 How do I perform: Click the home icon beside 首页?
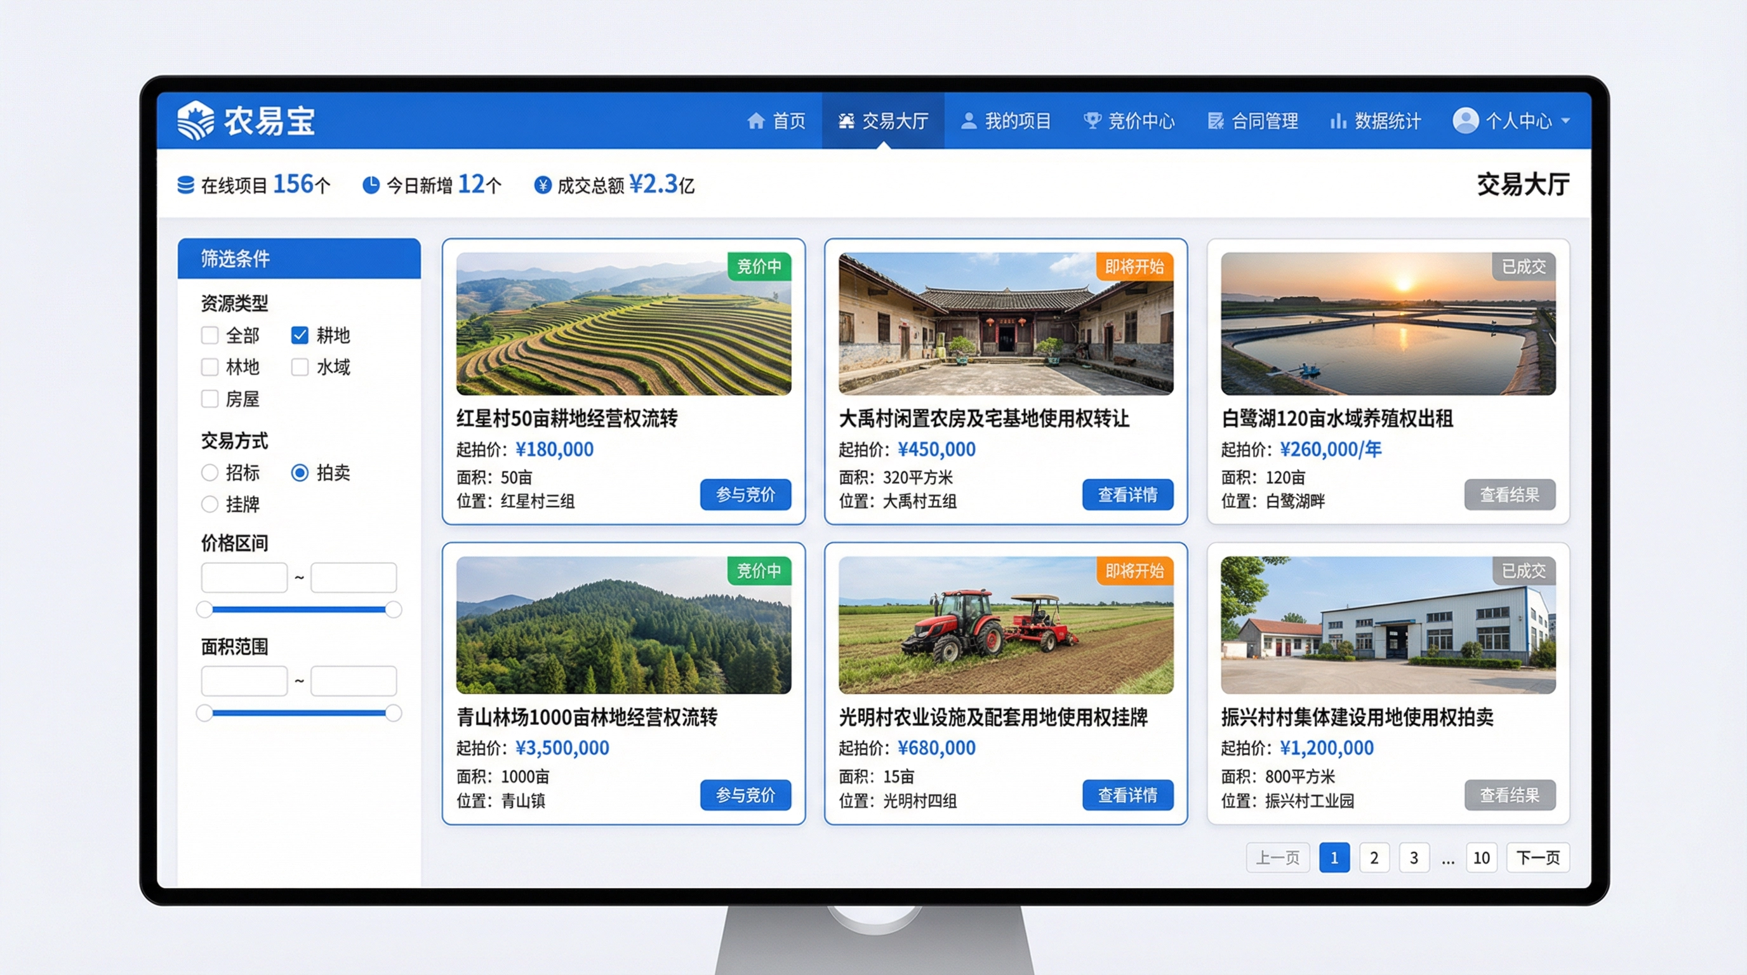click(755, 121)
